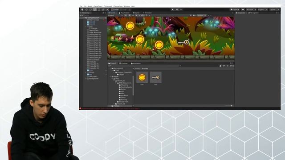Switch to the Console tab

click(x=123, y=63)
